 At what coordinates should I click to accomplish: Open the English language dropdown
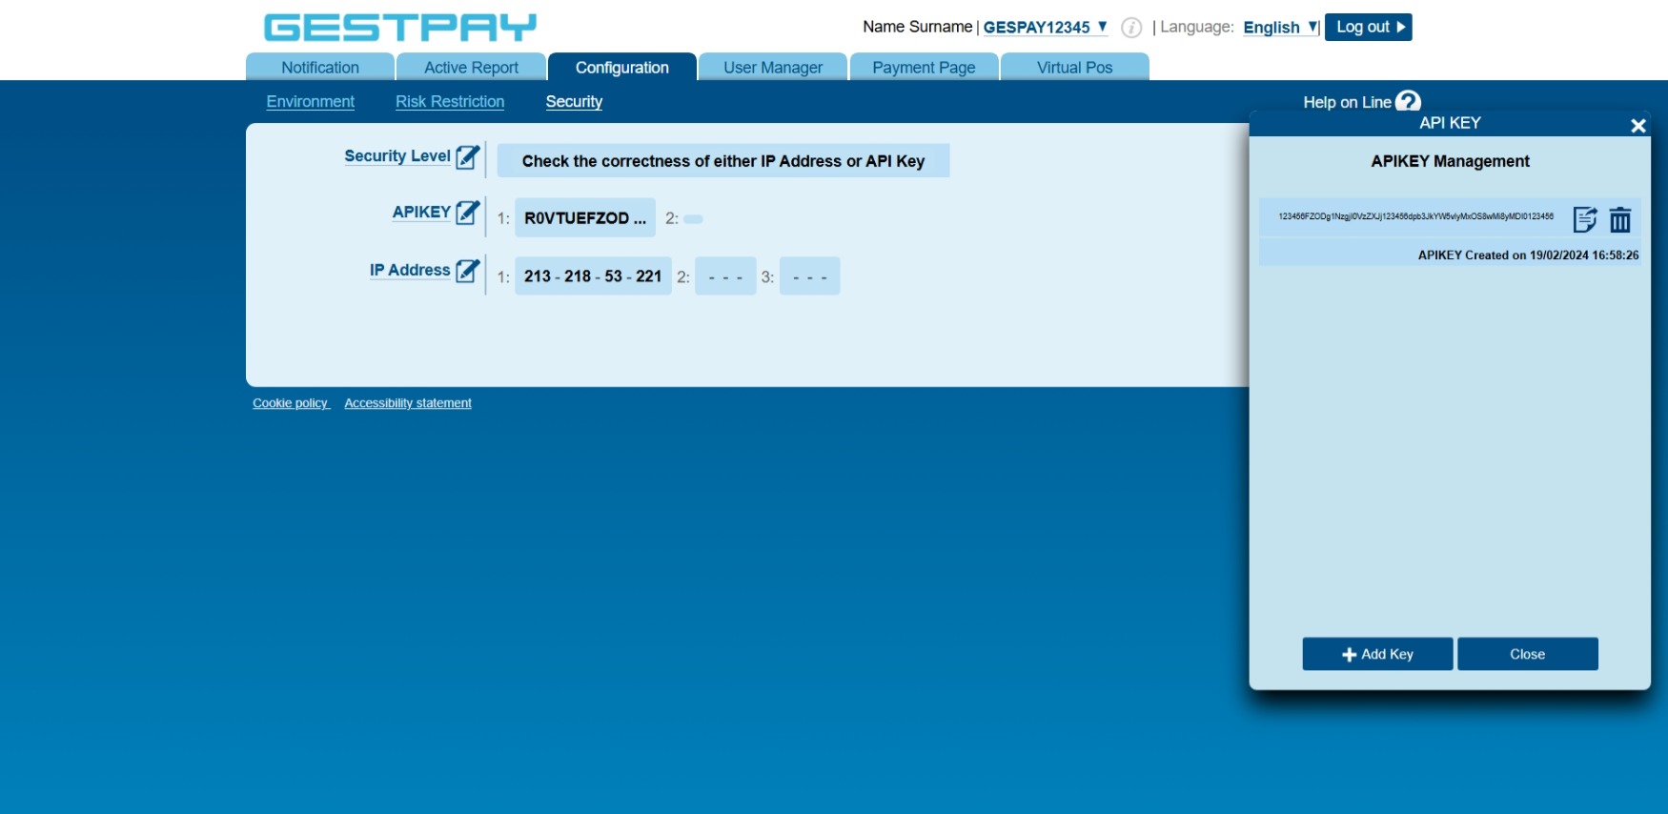pyautogui.click(x=1280, y=27)
